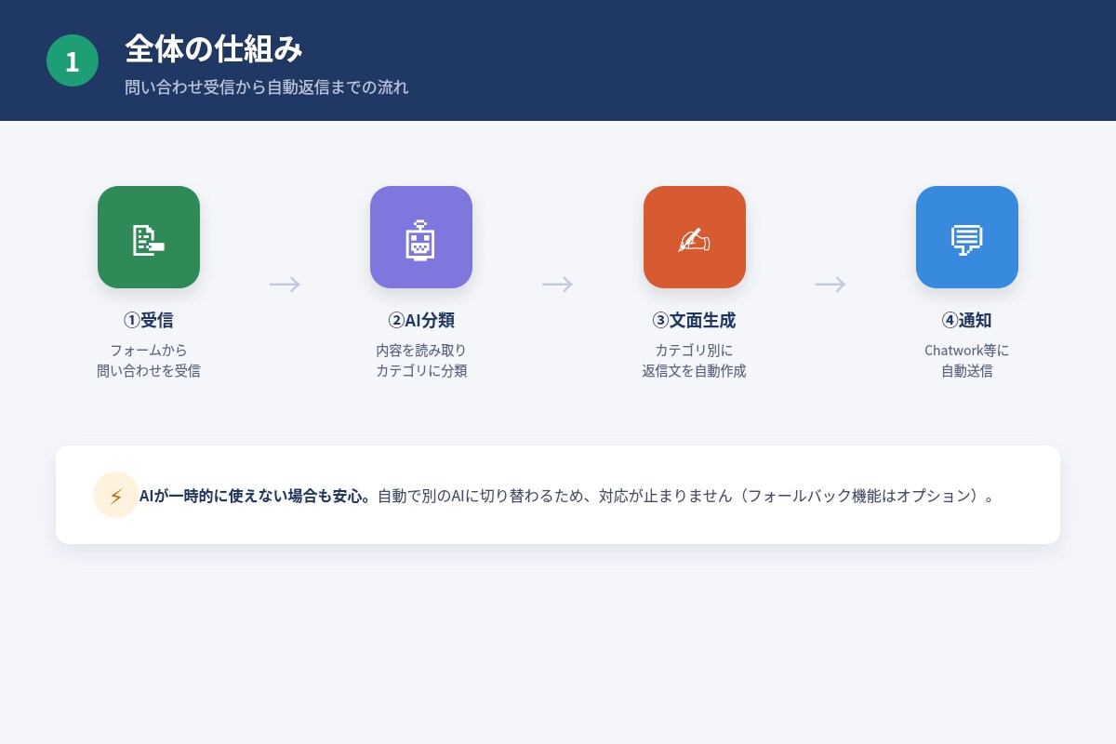1116x744 pixels.
Task: Click the blue chat notification icon tile
Action: click(x=967, y=237)
